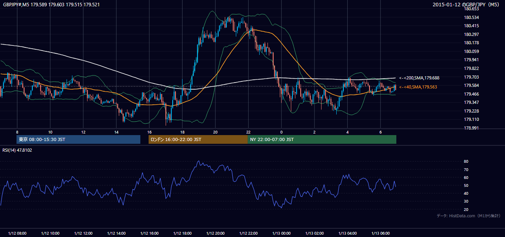
Task: Click the RSI scale value 20
Action: pyautogui.click(x=466, y=209)
